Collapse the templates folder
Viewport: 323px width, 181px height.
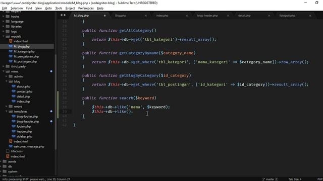pos(7,112)
